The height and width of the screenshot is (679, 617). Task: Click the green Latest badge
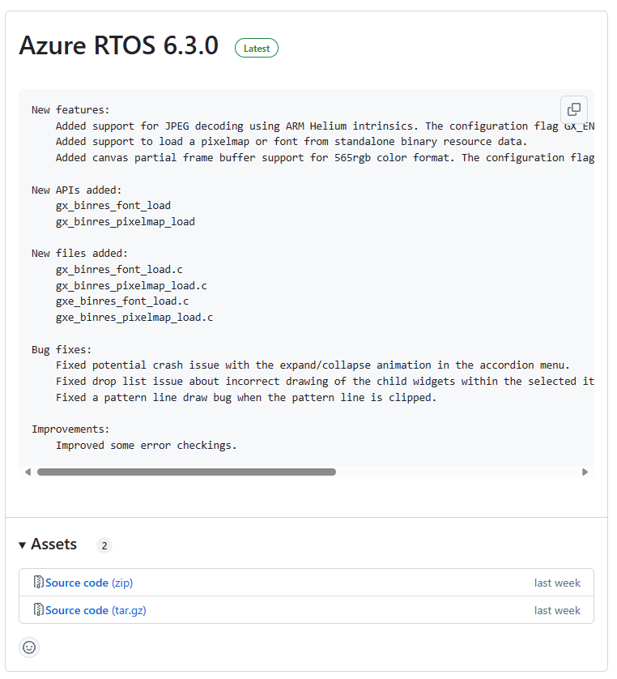[x=257, y=48]
